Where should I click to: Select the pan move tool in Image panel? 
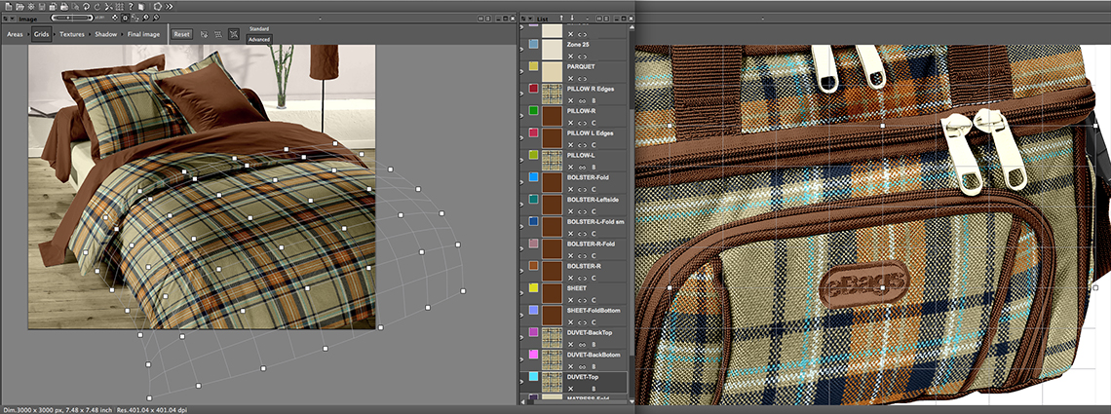click(x=115, y=18)
